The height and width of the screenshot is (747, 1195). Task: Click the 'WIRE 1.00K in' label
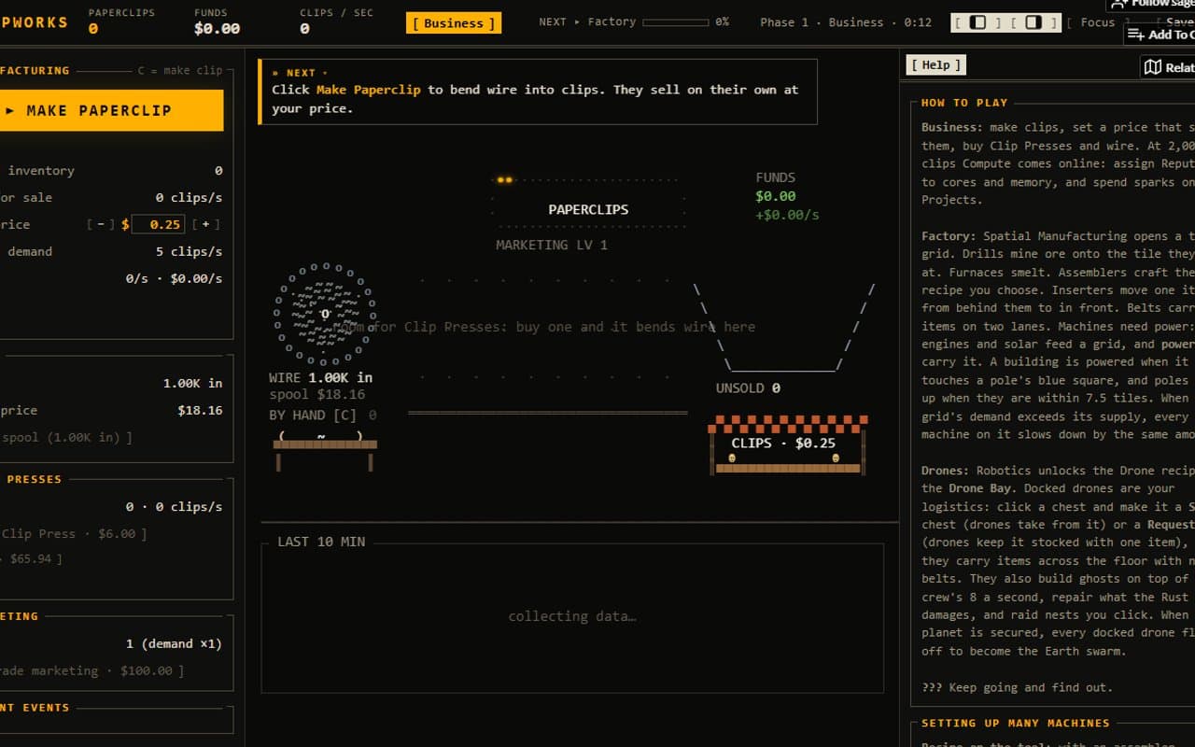[321, 377]
